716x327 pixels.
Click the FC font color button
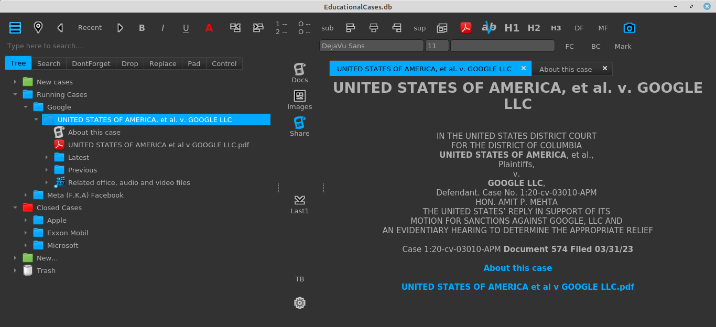pyautogui.click(x=570, y=47)
